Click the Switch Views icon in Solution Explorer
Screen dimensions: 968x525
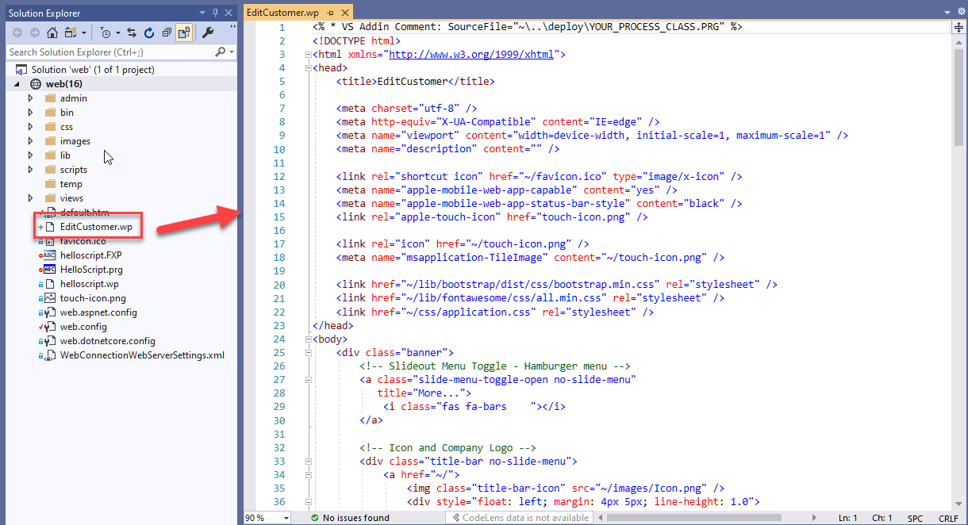click(69, 33)
